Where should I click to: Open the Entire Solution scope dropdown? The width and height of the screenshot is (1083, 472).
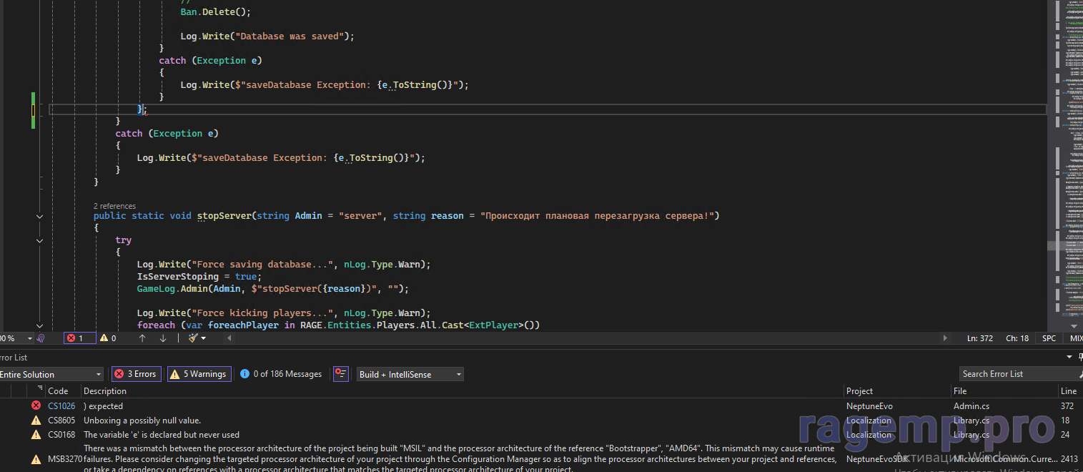(x=51, y=374)
